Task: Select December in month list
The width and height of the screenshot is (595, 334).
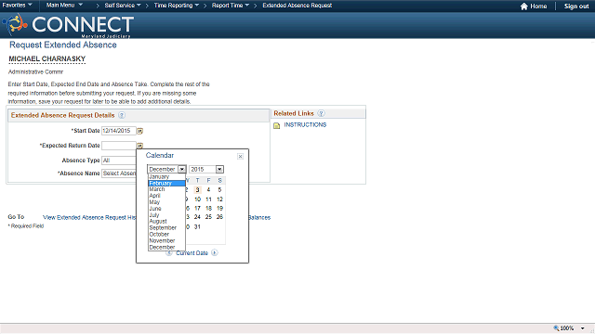Action: click(x=166, y=248)
